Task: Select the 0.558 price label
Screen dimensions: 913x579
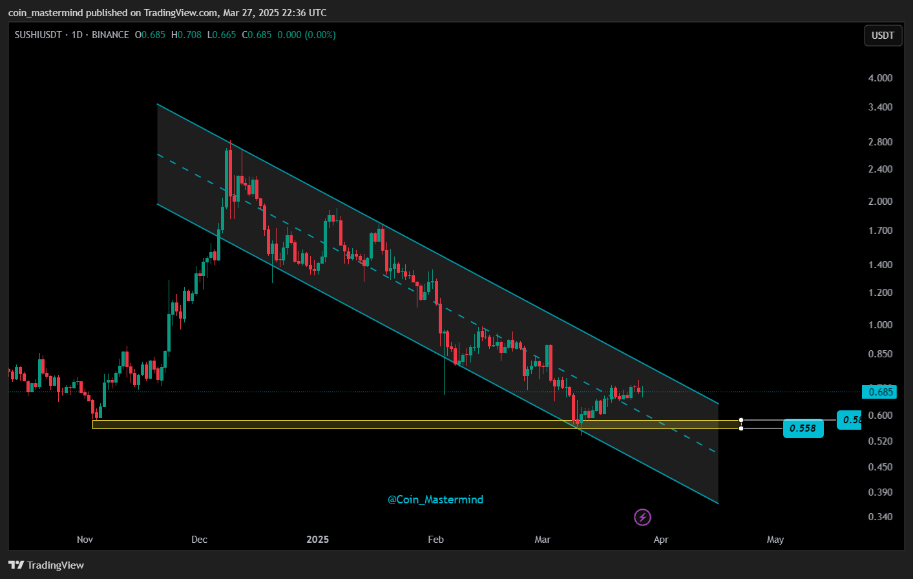Action: coord(803,428)
